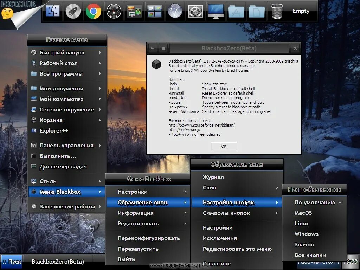This screenshot has height=270, width=360.
Task: Click the pin button on BlackboxZero titlebar
Action: pos(153,48)
